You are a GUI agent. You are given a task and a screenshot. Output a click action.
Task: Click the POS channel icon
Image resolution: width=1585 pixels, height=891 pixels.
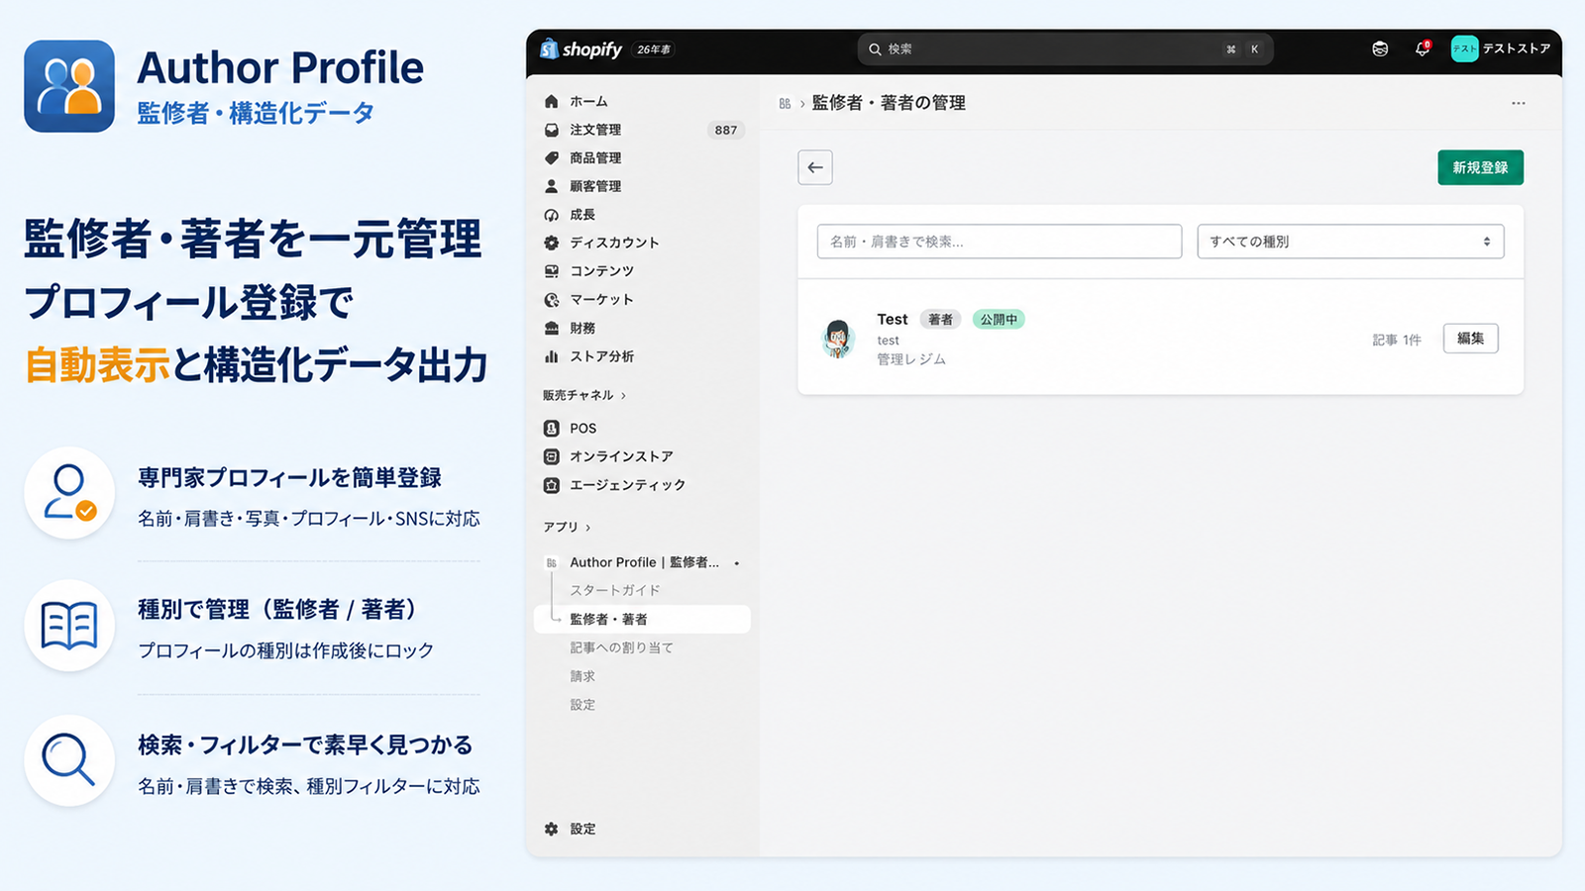(x=552, y=428)
